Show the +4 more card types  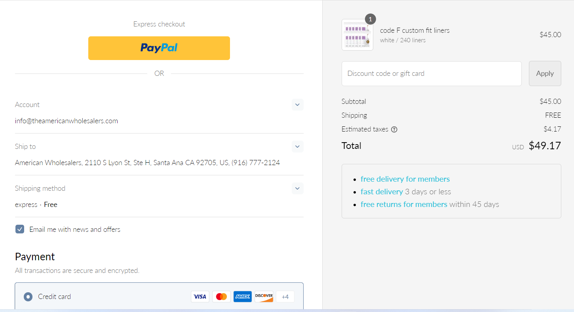pyautogui.click(x=285, y=297)
